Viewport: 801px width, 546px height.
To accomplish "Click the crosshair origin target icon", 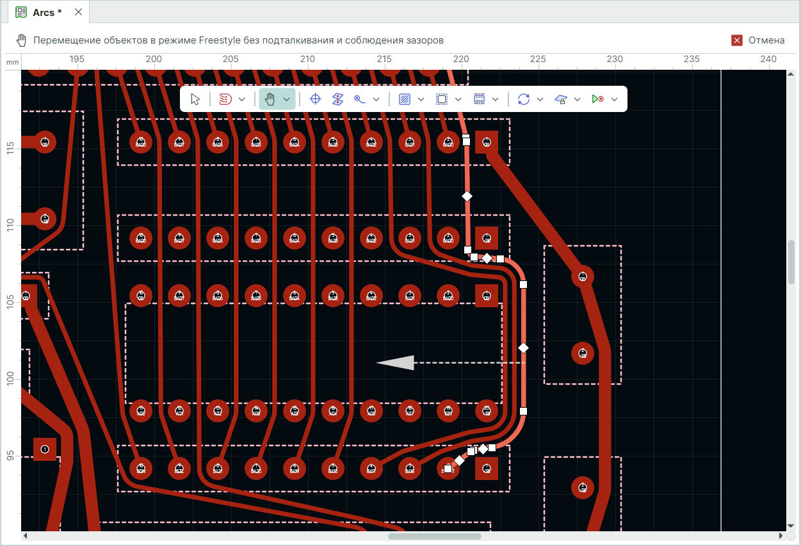I will (x=315, y=99).
